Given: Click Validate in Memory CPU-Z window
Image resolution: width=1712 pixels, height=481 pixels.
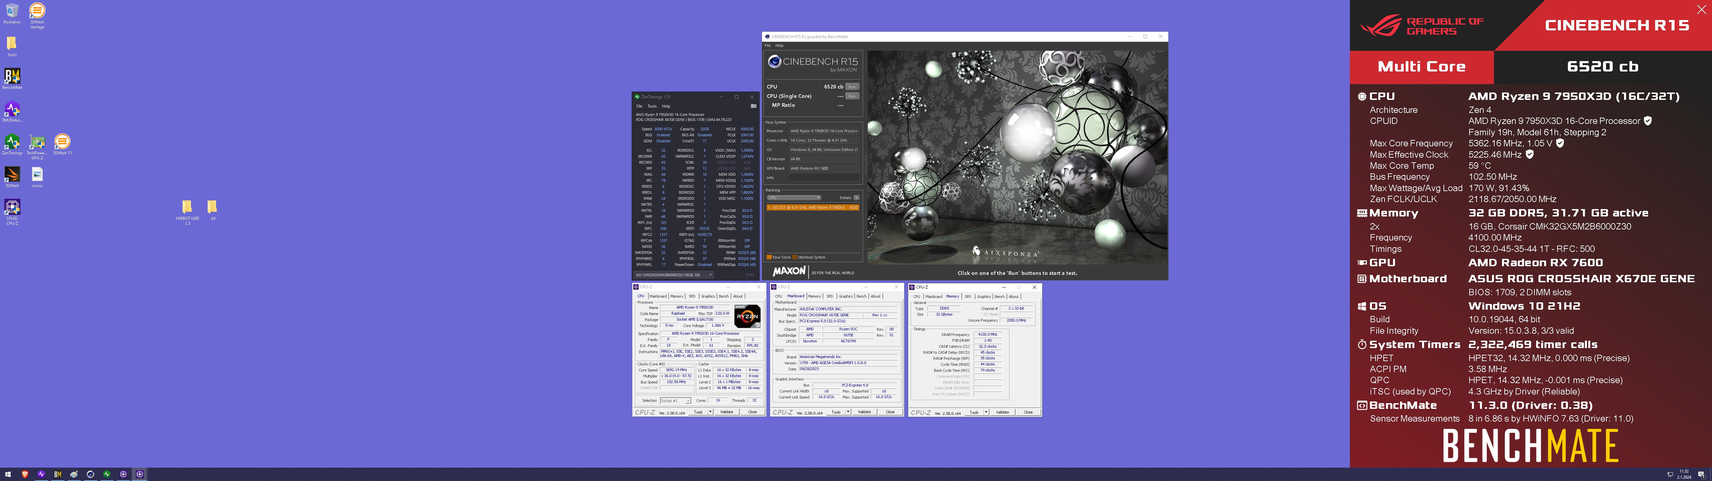Looking at the screenshot, I should click(x=1002, y=412).
